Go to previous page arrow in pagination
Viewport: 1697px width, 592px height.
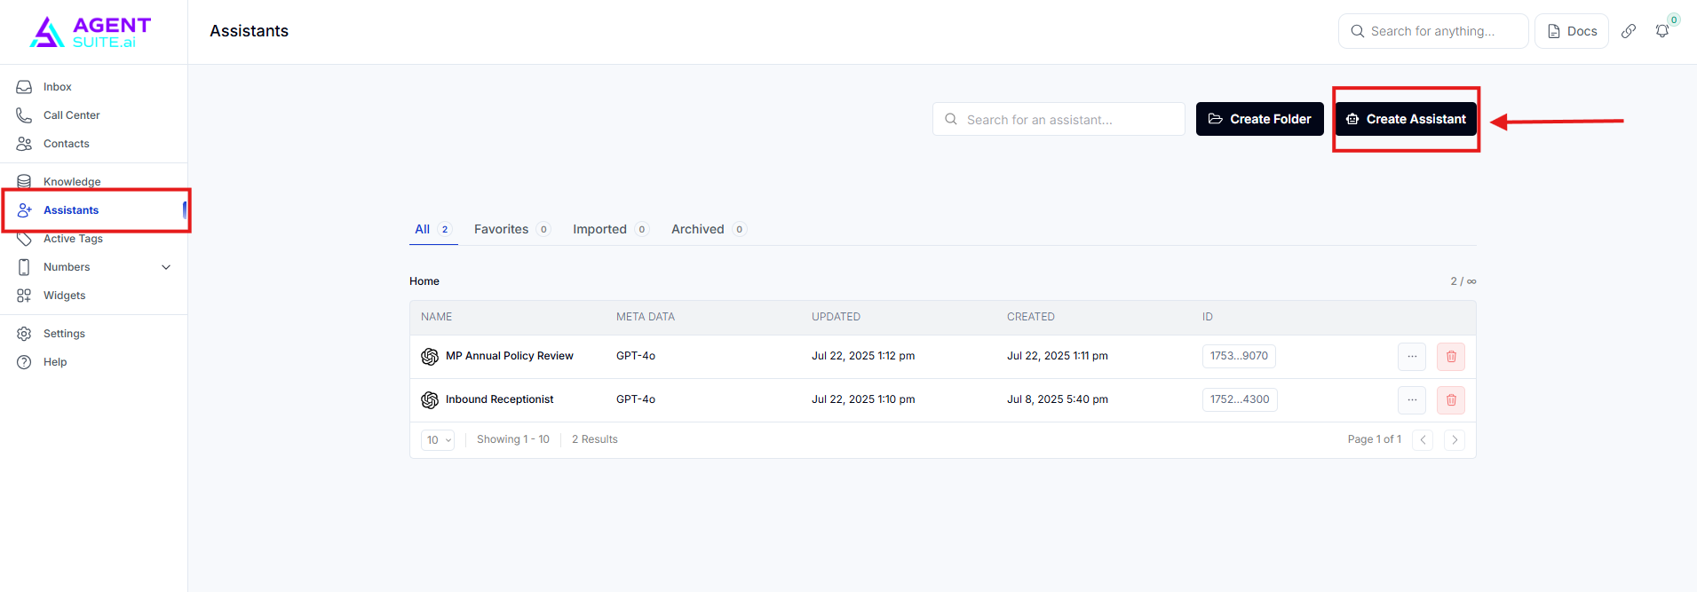tap(1422, 440)
